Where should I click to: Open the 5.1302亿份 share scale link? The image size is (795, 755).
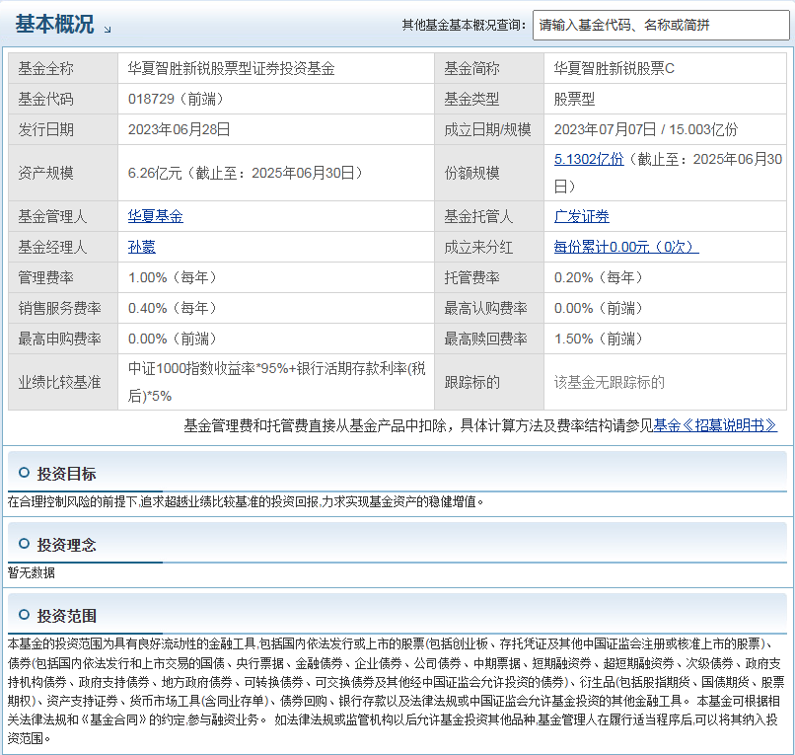tap(589, 159)
